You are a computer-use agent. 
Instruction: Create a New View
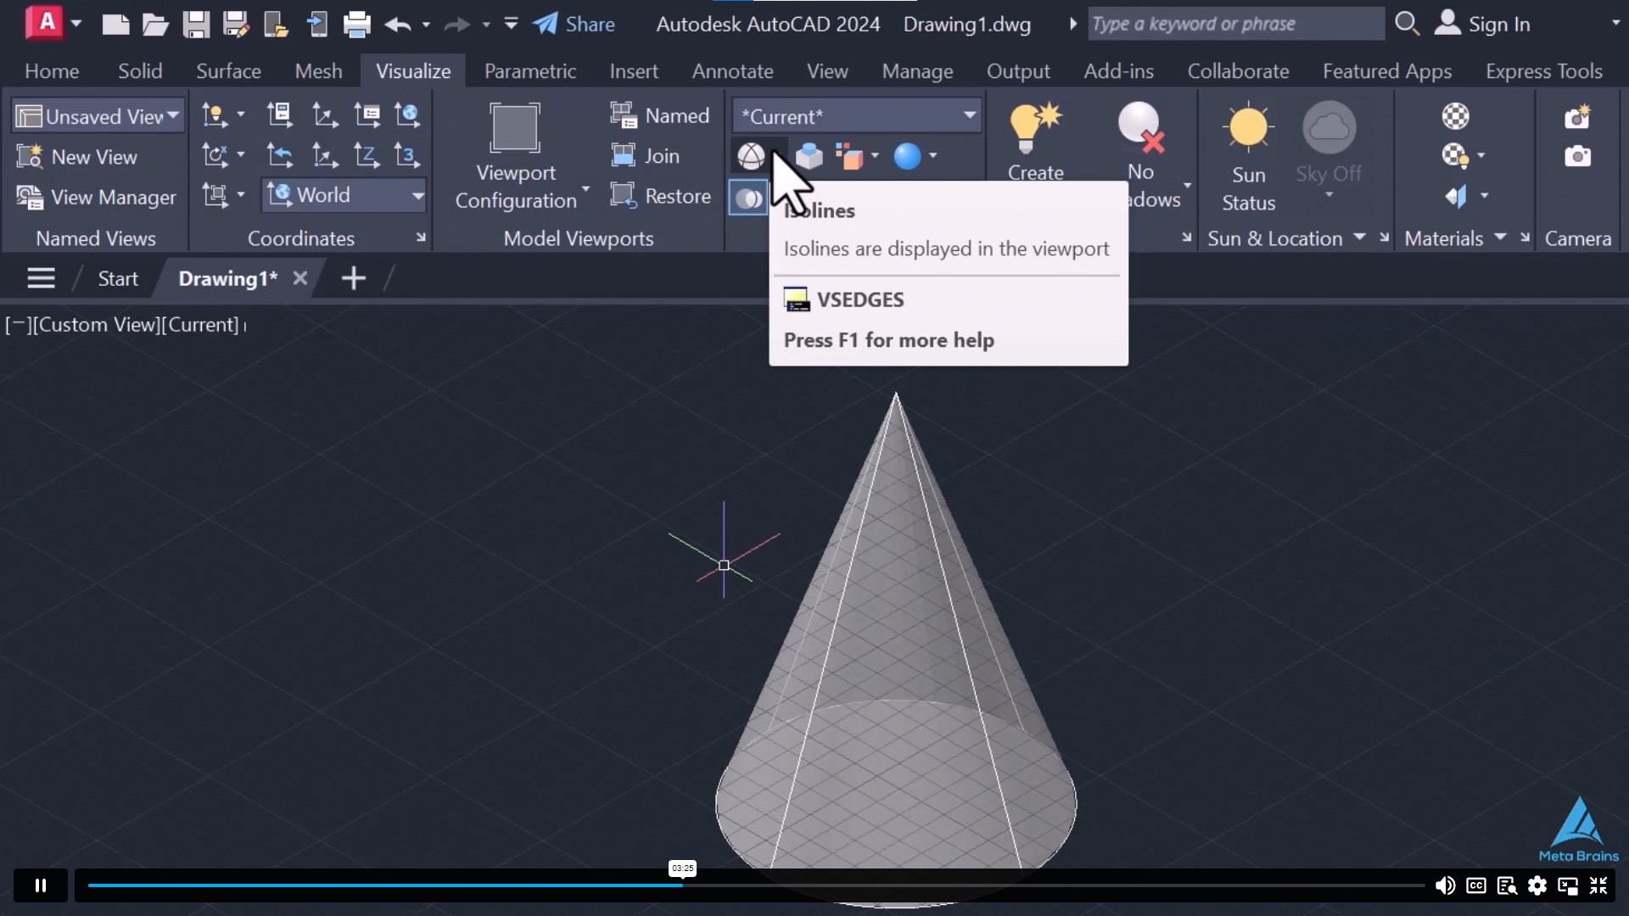(78, 156)
